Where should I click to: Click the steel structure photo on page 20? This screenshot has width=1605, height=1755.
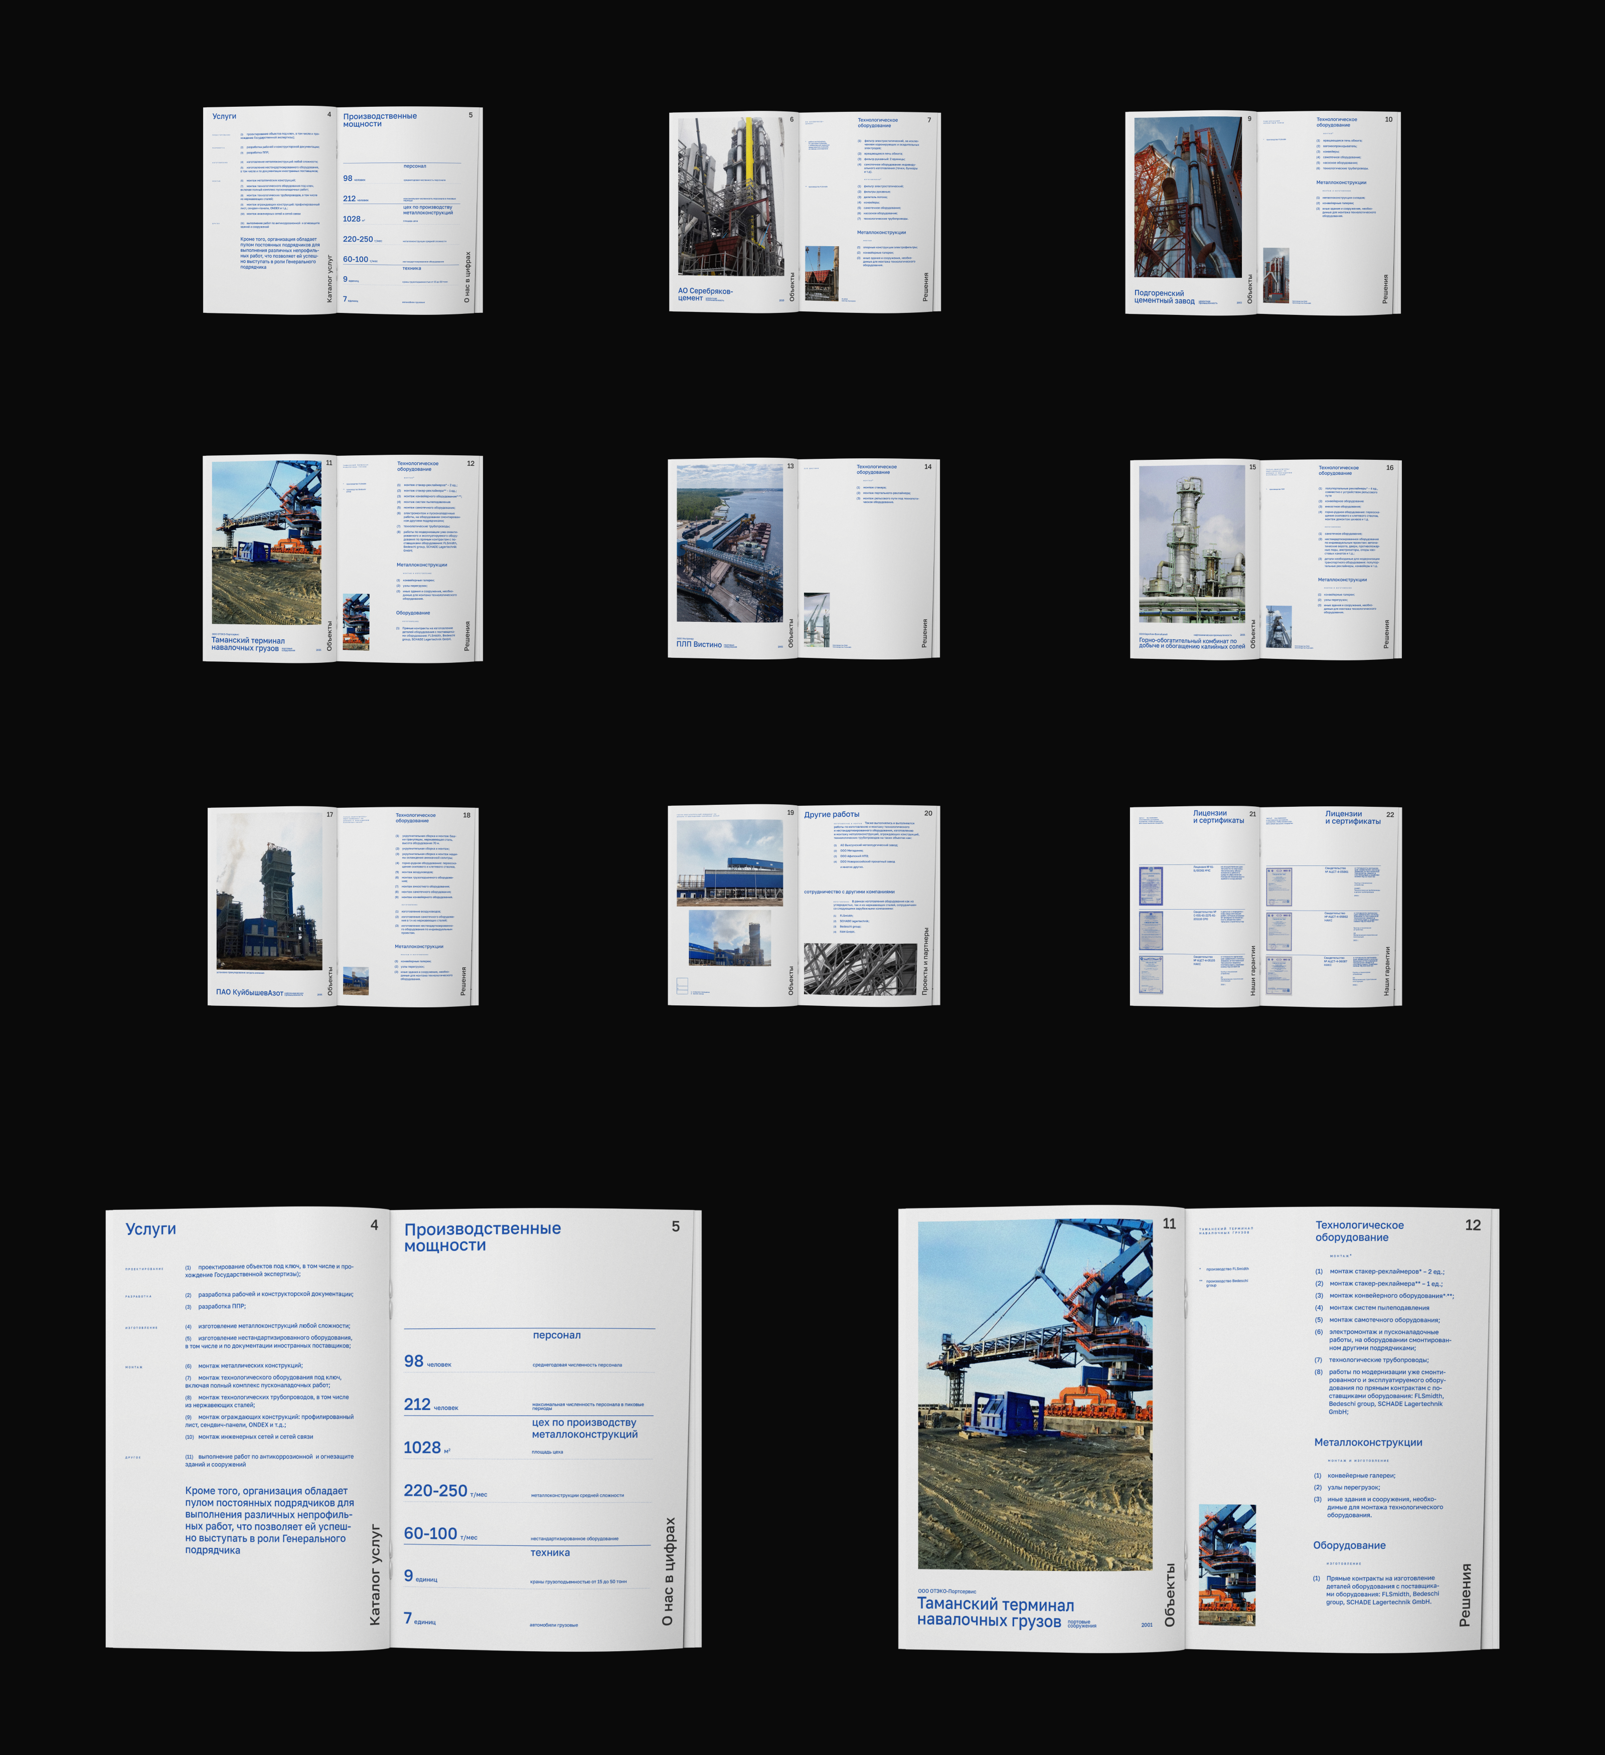click(860, 968)
